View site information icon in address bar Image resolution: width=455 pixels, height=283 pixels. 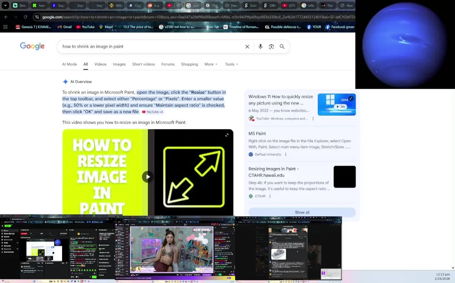37,17
